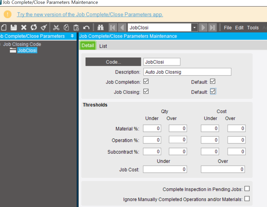Viewport: 267px width, 207px height.
Task: Delete the record using the X icon
Action: 23,27
